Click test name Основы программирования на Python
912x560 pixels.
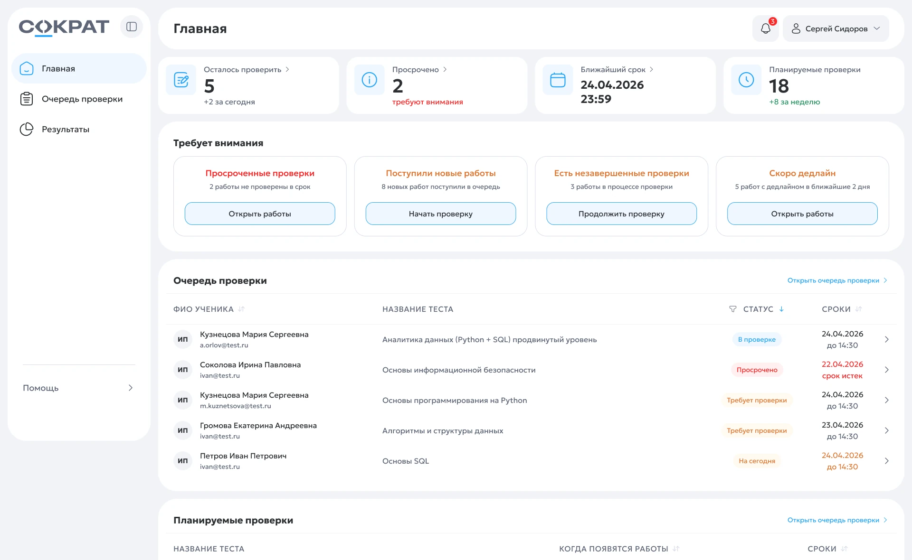(x=455, y=400)
